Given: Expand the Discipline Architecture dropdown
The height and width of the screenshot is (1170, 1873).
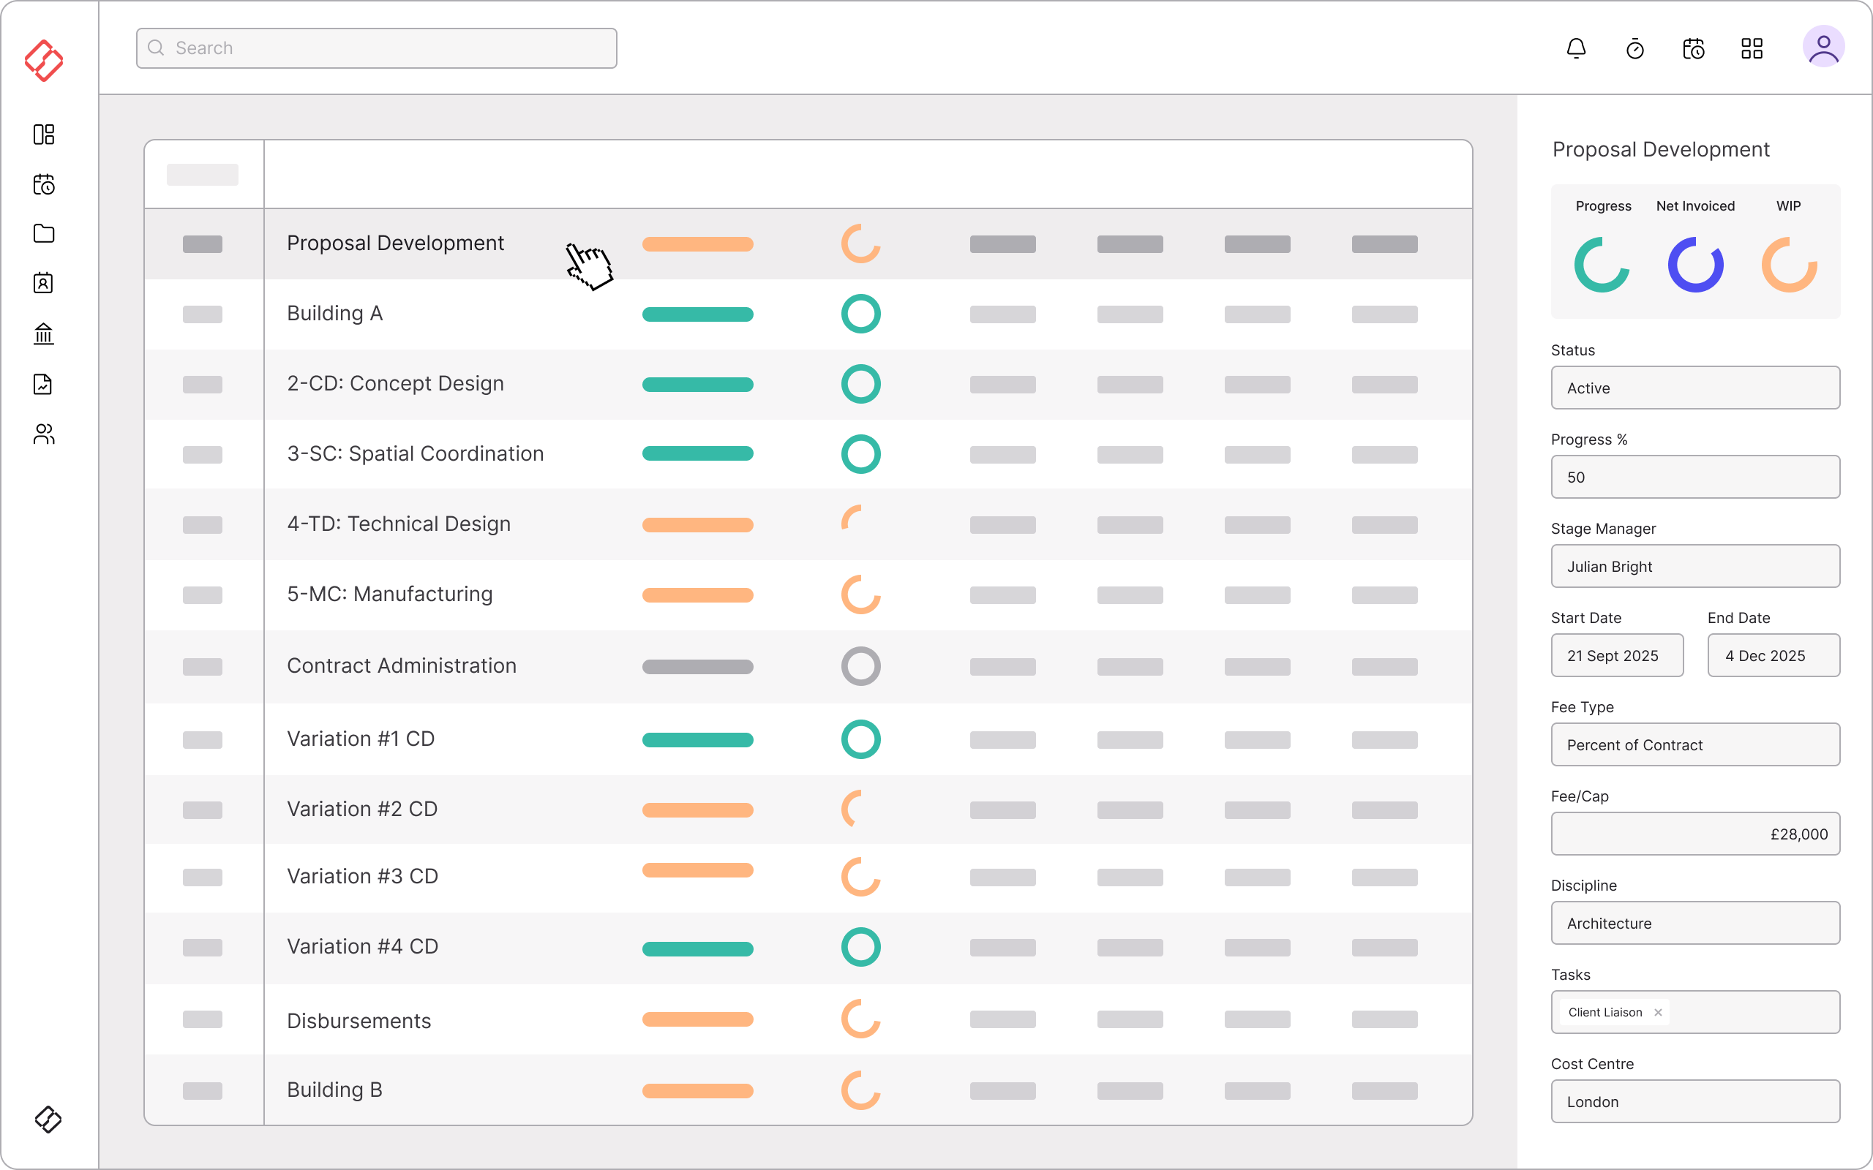Looking at the screenshot, I should click(x=1695, y=922).
